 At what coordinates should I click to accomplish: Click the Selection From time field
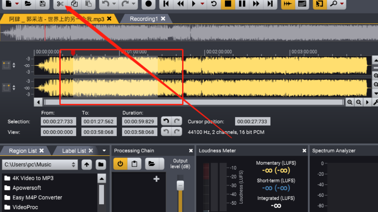click(x=58, y=121)
